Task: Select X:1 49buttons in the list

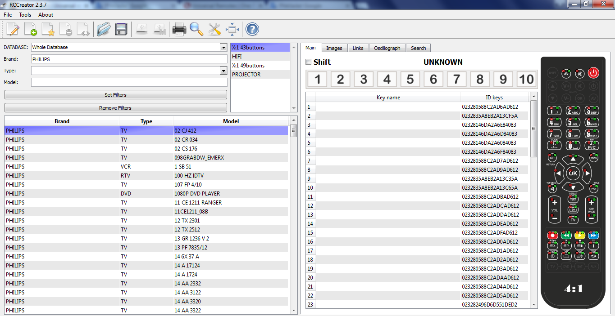Action: 260,66
